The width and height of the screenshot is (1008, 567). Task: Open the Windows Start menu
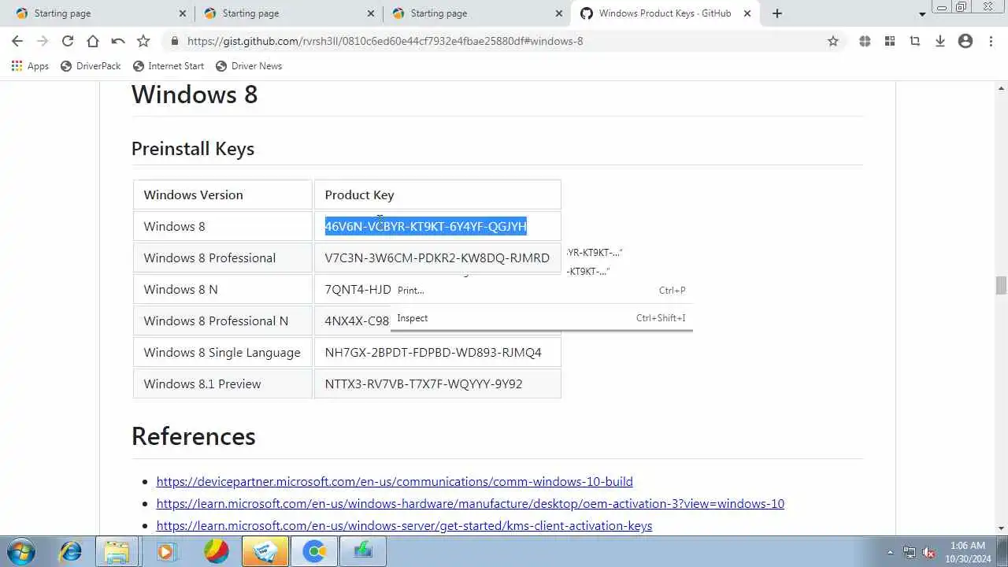pyautogui.click(x=20, y=551)
